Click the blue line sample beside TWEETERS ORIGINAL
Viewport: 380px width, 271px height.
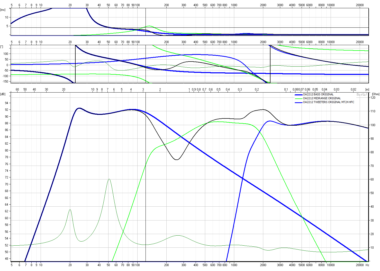[298, 102]
